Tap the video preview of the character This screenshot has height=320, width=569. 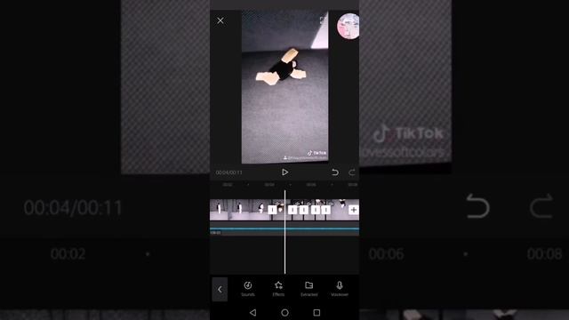284,87
